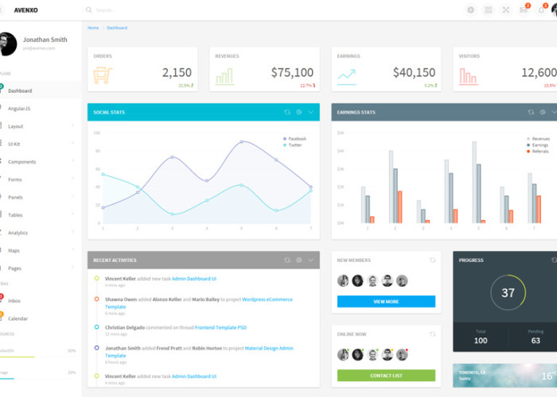Expand the Layout sidebar submenu arrow

pyautogui.click(x=73, y=125)
